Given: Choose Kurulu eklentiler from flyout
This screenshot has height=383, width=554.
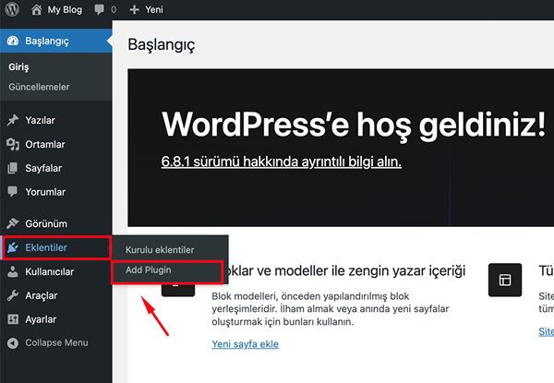Looking at the screenshot, I should 160,249.
